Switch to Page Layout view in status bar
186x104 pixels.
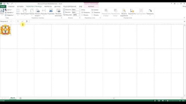point(159,101)
